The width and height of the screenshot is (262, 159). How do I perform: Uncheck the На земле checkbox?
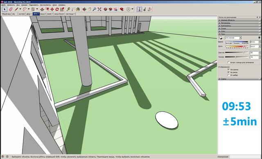[x=228, y=72]
